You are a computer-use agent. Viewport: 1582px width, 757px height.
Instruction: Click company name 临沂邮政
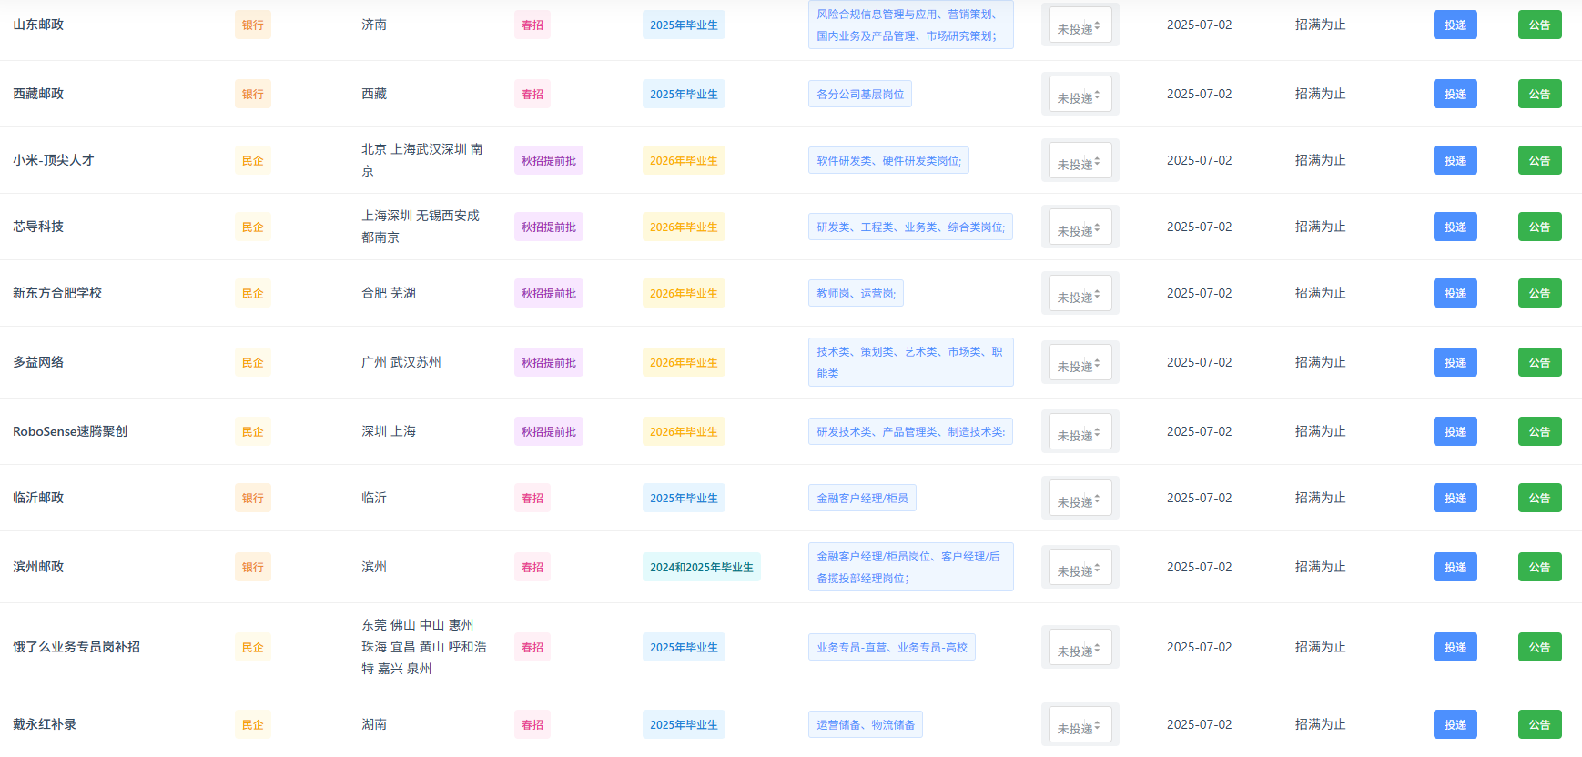point(38,498)
